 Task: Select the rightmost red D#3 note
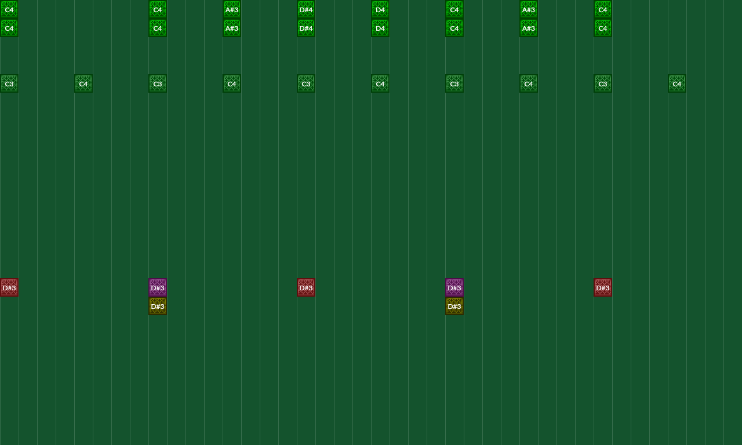[602, 287]
